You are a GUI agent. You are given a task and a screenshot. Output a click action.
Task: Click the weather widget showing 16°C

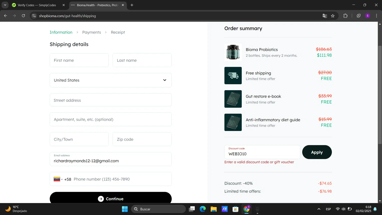click(x=16, y=209)
